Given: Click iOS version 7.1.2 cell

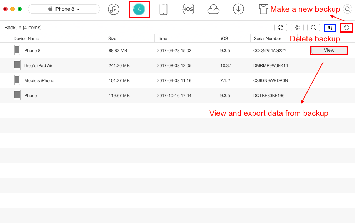Looking at the screenshot, I should [x=225, y=81].
